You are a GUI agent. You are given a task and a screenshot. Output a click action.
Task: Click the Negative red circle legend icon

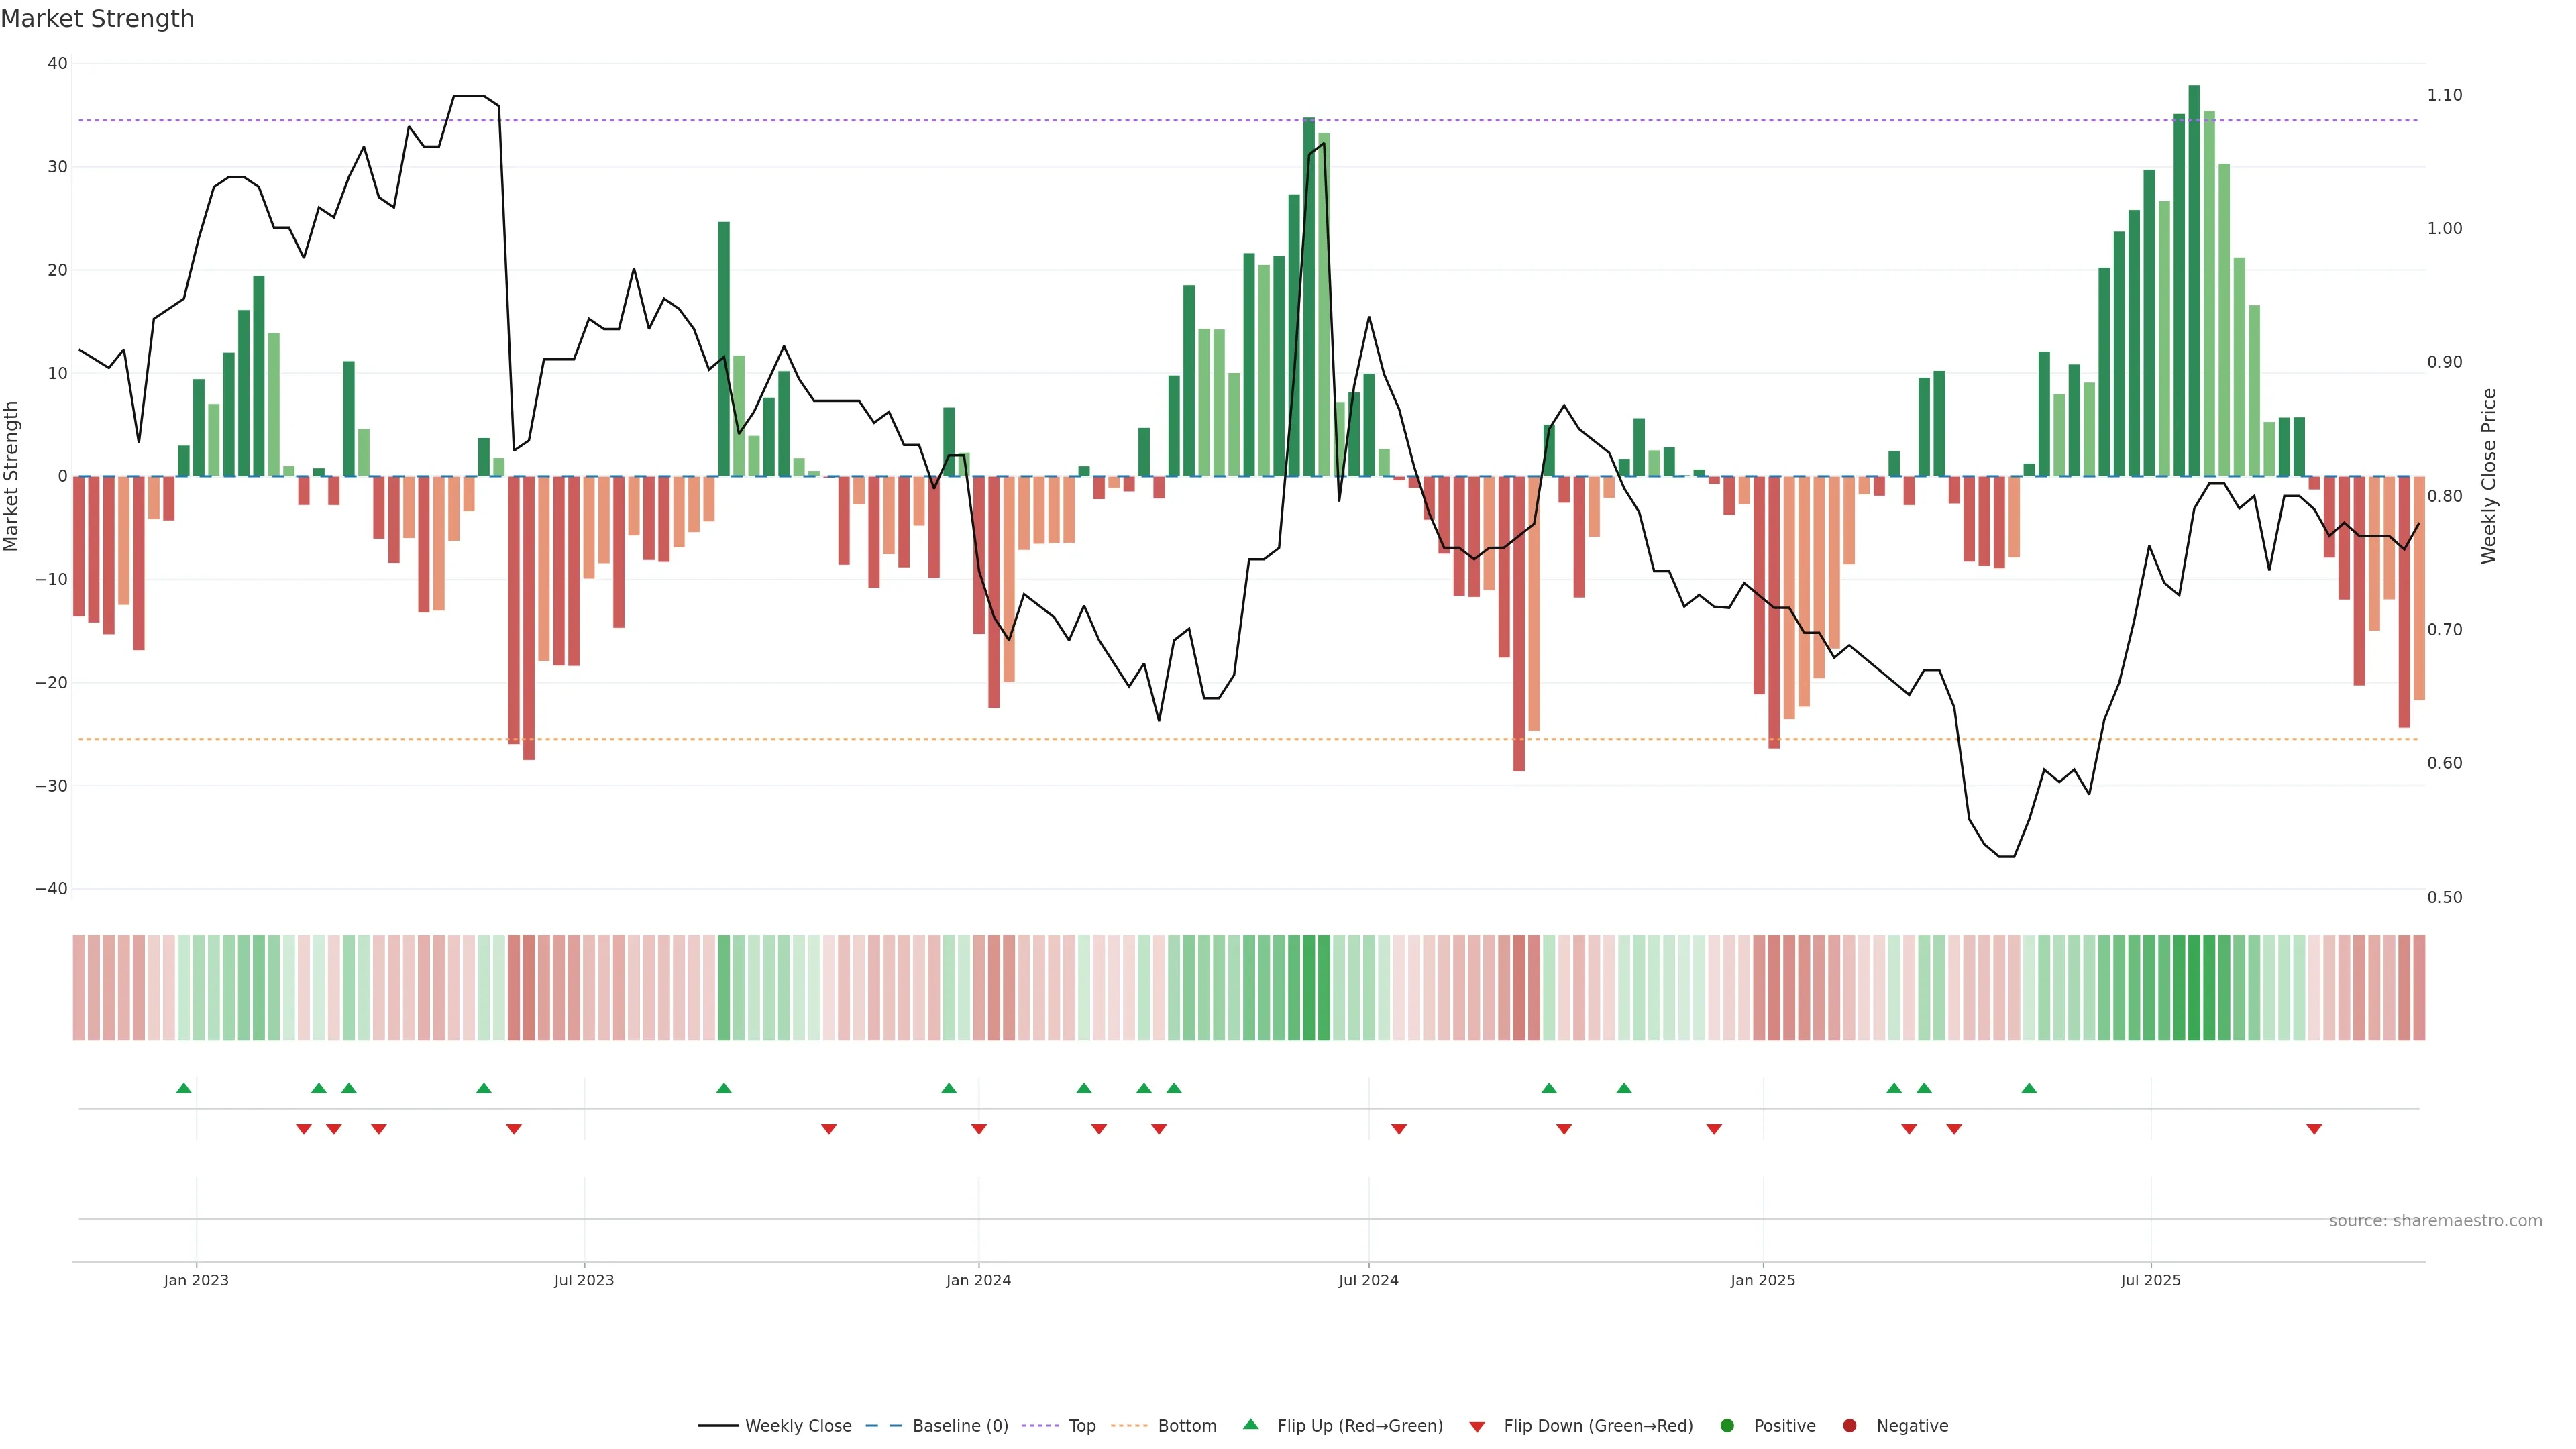click(1849, 1426)
